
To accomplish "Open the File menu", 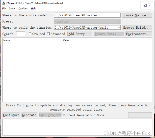I will pyautogui.click(x=4, y=9).
